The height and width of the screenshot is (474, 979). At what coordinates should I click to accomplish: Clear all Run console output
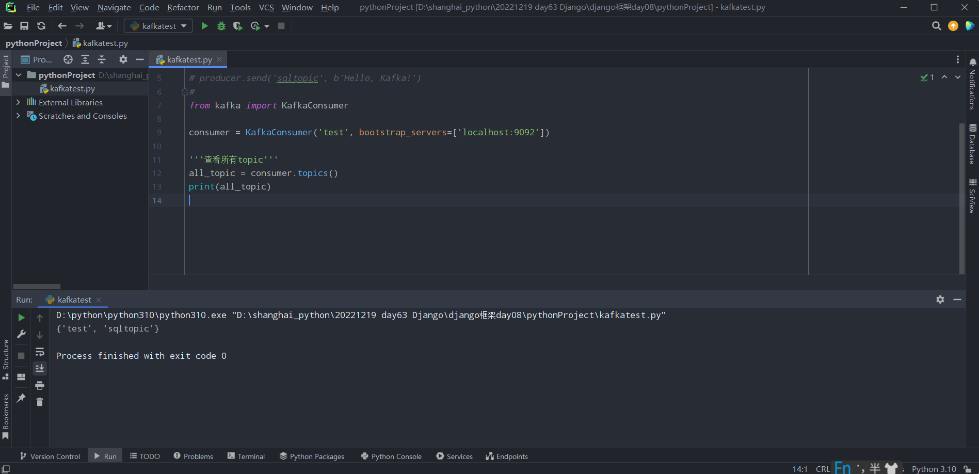point(40,402)
